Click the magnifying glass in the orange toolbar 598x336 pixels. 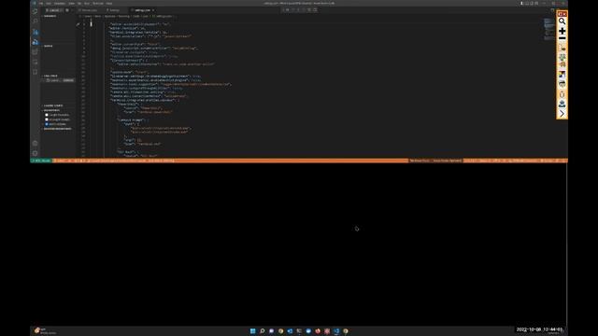[x=562, y=21]
